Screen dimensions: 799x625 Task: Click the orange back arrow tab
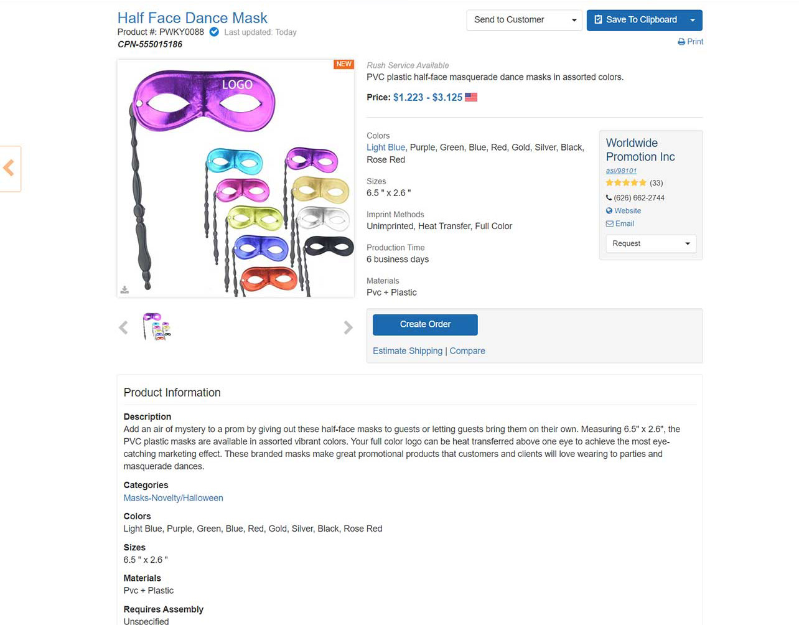pyautogui.click(x=9, y=168)
